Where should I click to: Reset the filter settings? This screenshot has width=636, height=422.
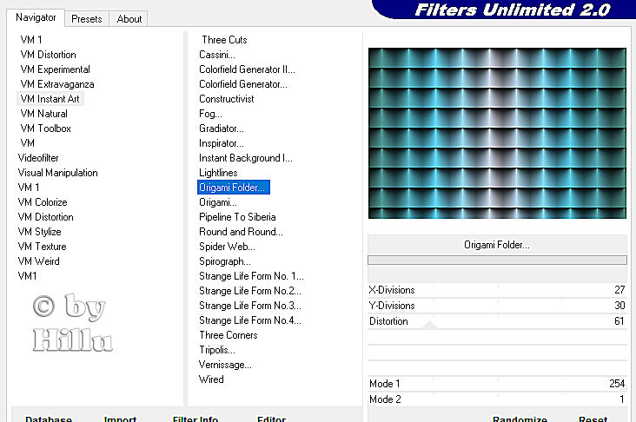click(593, 418)
